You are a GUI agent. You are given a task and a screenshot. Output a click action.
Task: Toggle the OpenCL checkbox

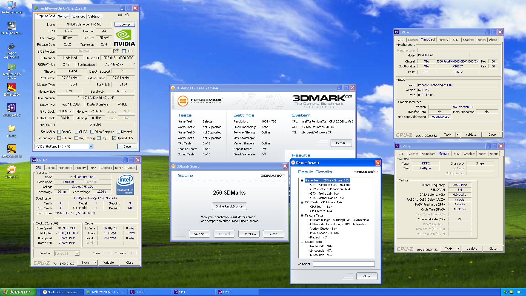(x=59, y=132)
